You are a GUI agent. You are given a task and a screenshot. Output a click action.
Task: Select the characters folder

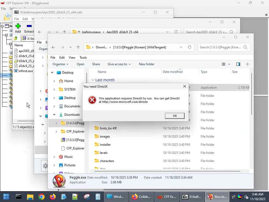click(107, 161)
